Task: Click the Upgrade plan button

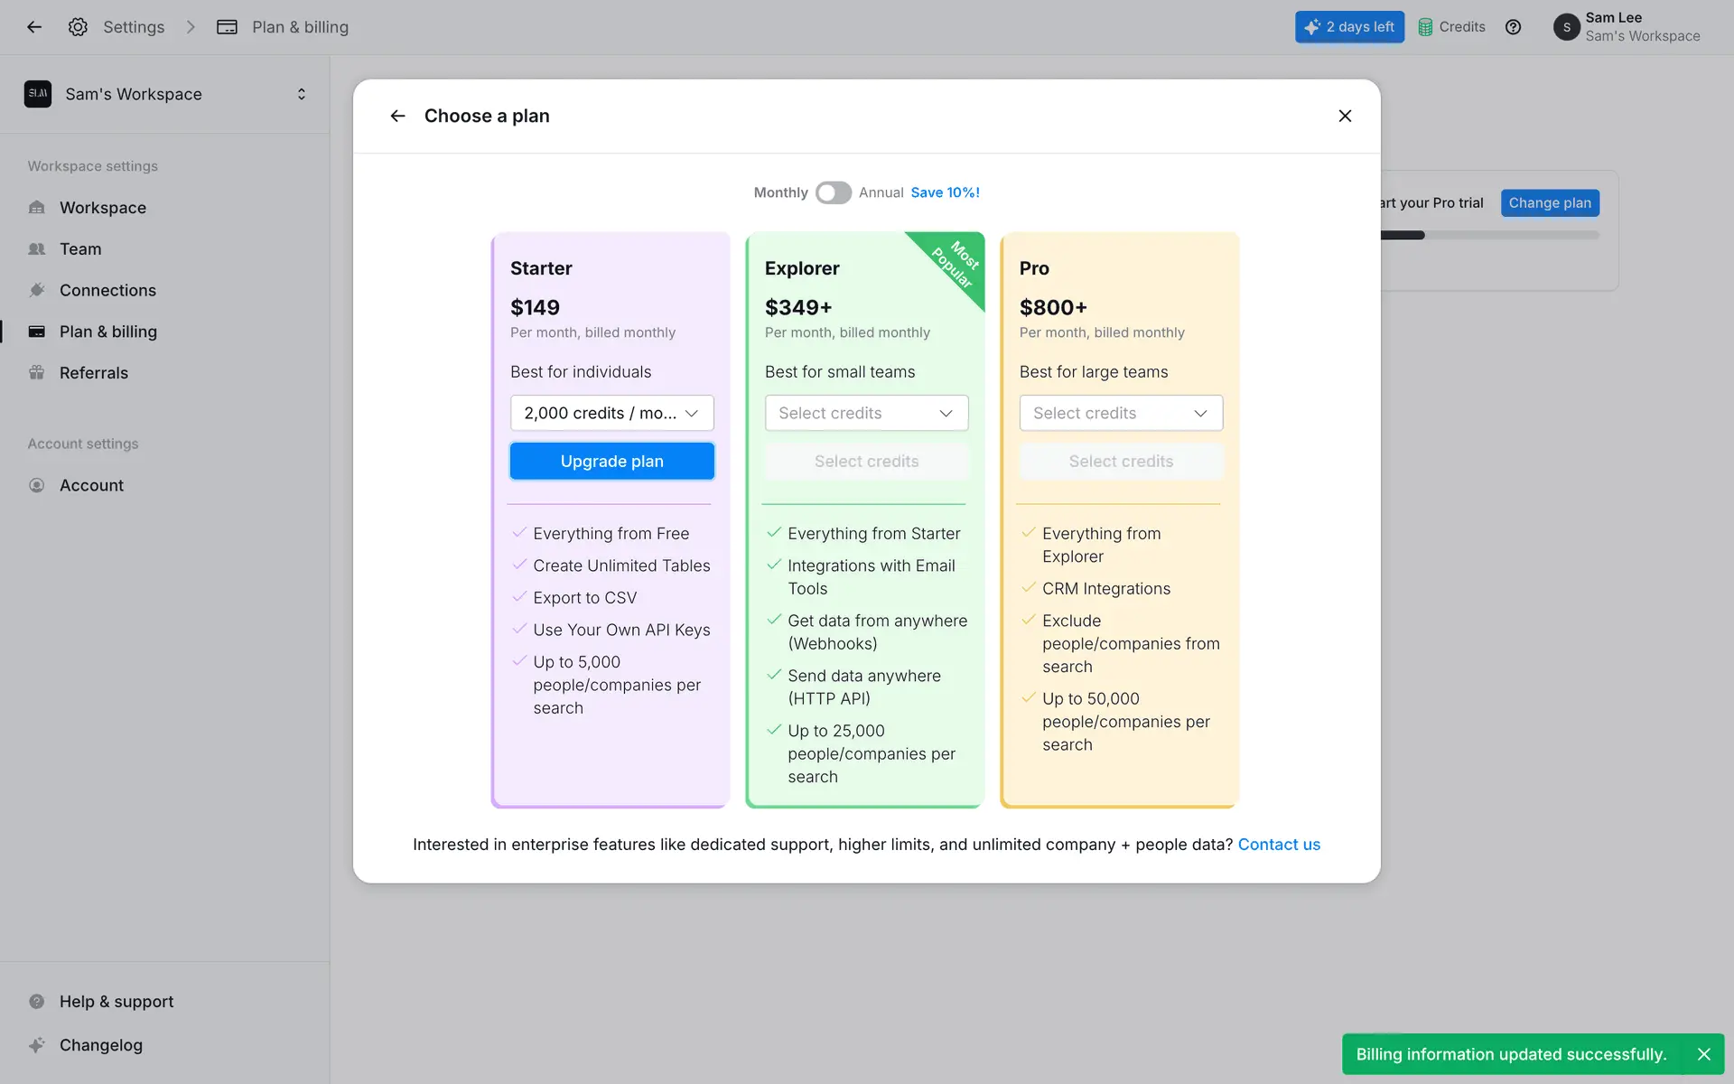Action: click(x=611, y=462)
